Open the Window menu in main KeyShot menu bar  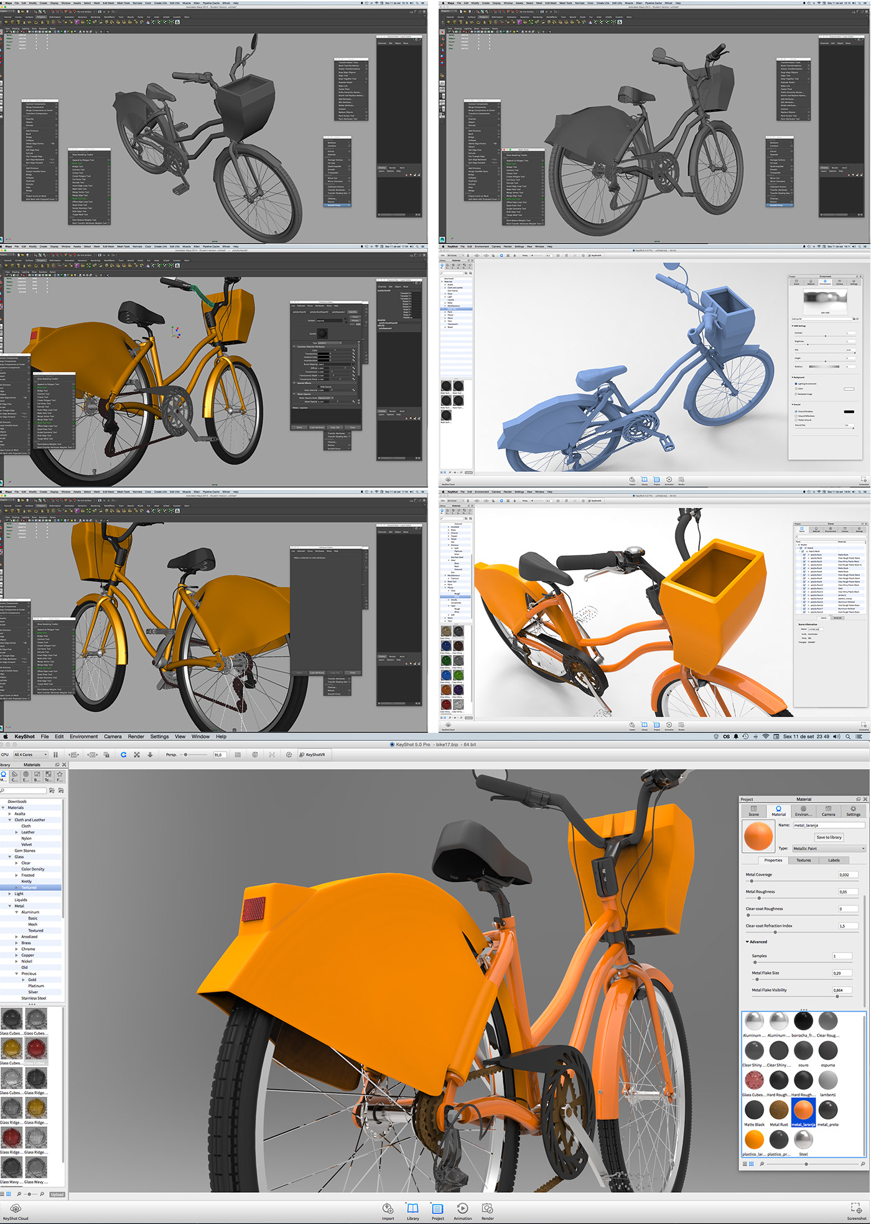click(x=200, y=737)
